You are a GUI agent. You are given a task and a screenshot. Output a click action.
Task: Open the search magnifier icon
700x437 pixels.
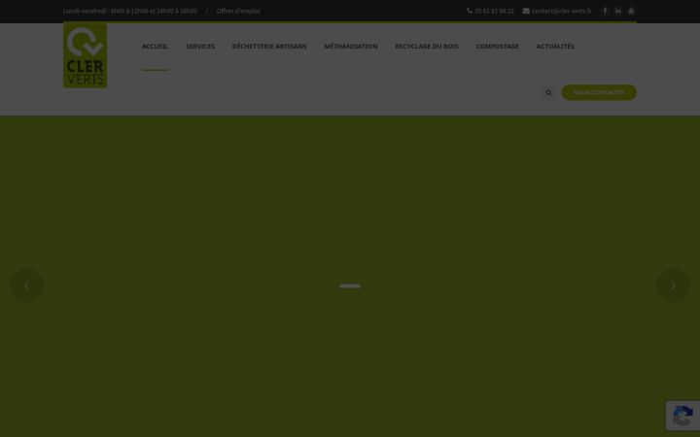pyautogui.click(x=548, y=93)
